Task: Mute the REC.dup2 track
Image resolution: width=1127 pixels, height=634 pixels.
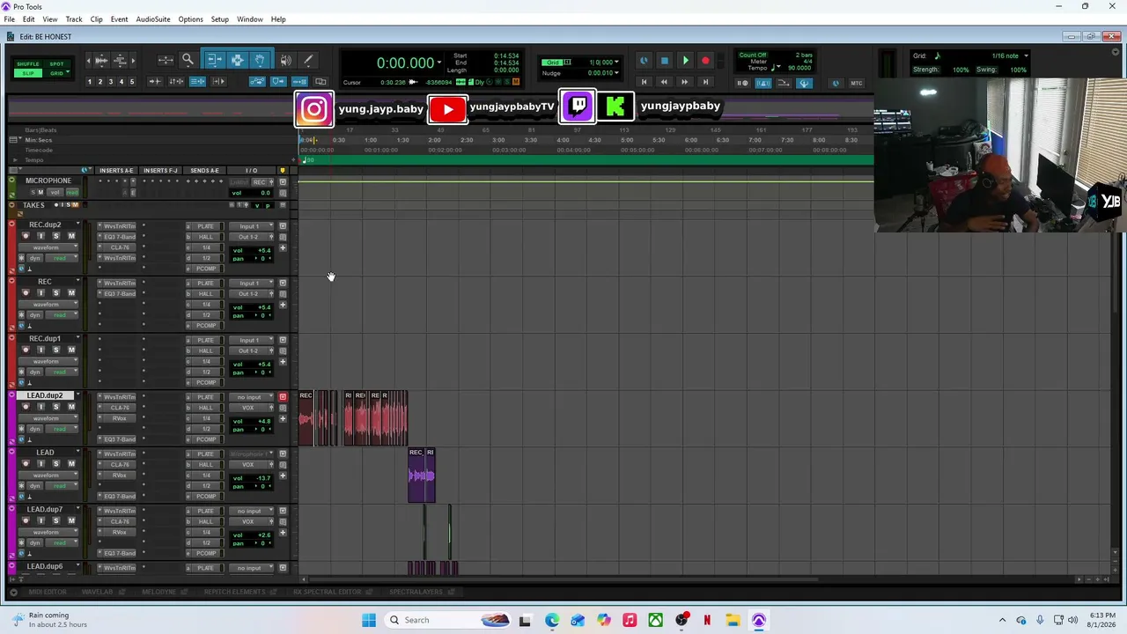Action: pyautogui.click(x=71, y=236)
